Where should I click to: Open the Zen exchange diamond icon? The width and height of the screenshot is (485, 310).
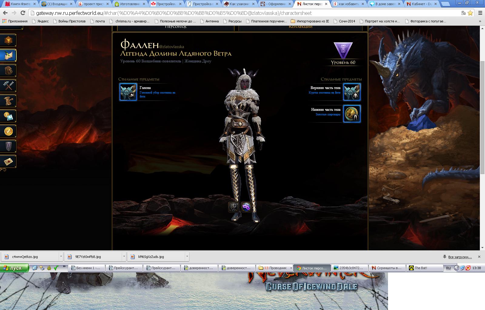point(8,116)
